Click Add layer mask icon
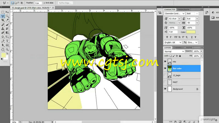Image resolution: width=219 pixels, height=123 pixels. click(x=180, y=122)
